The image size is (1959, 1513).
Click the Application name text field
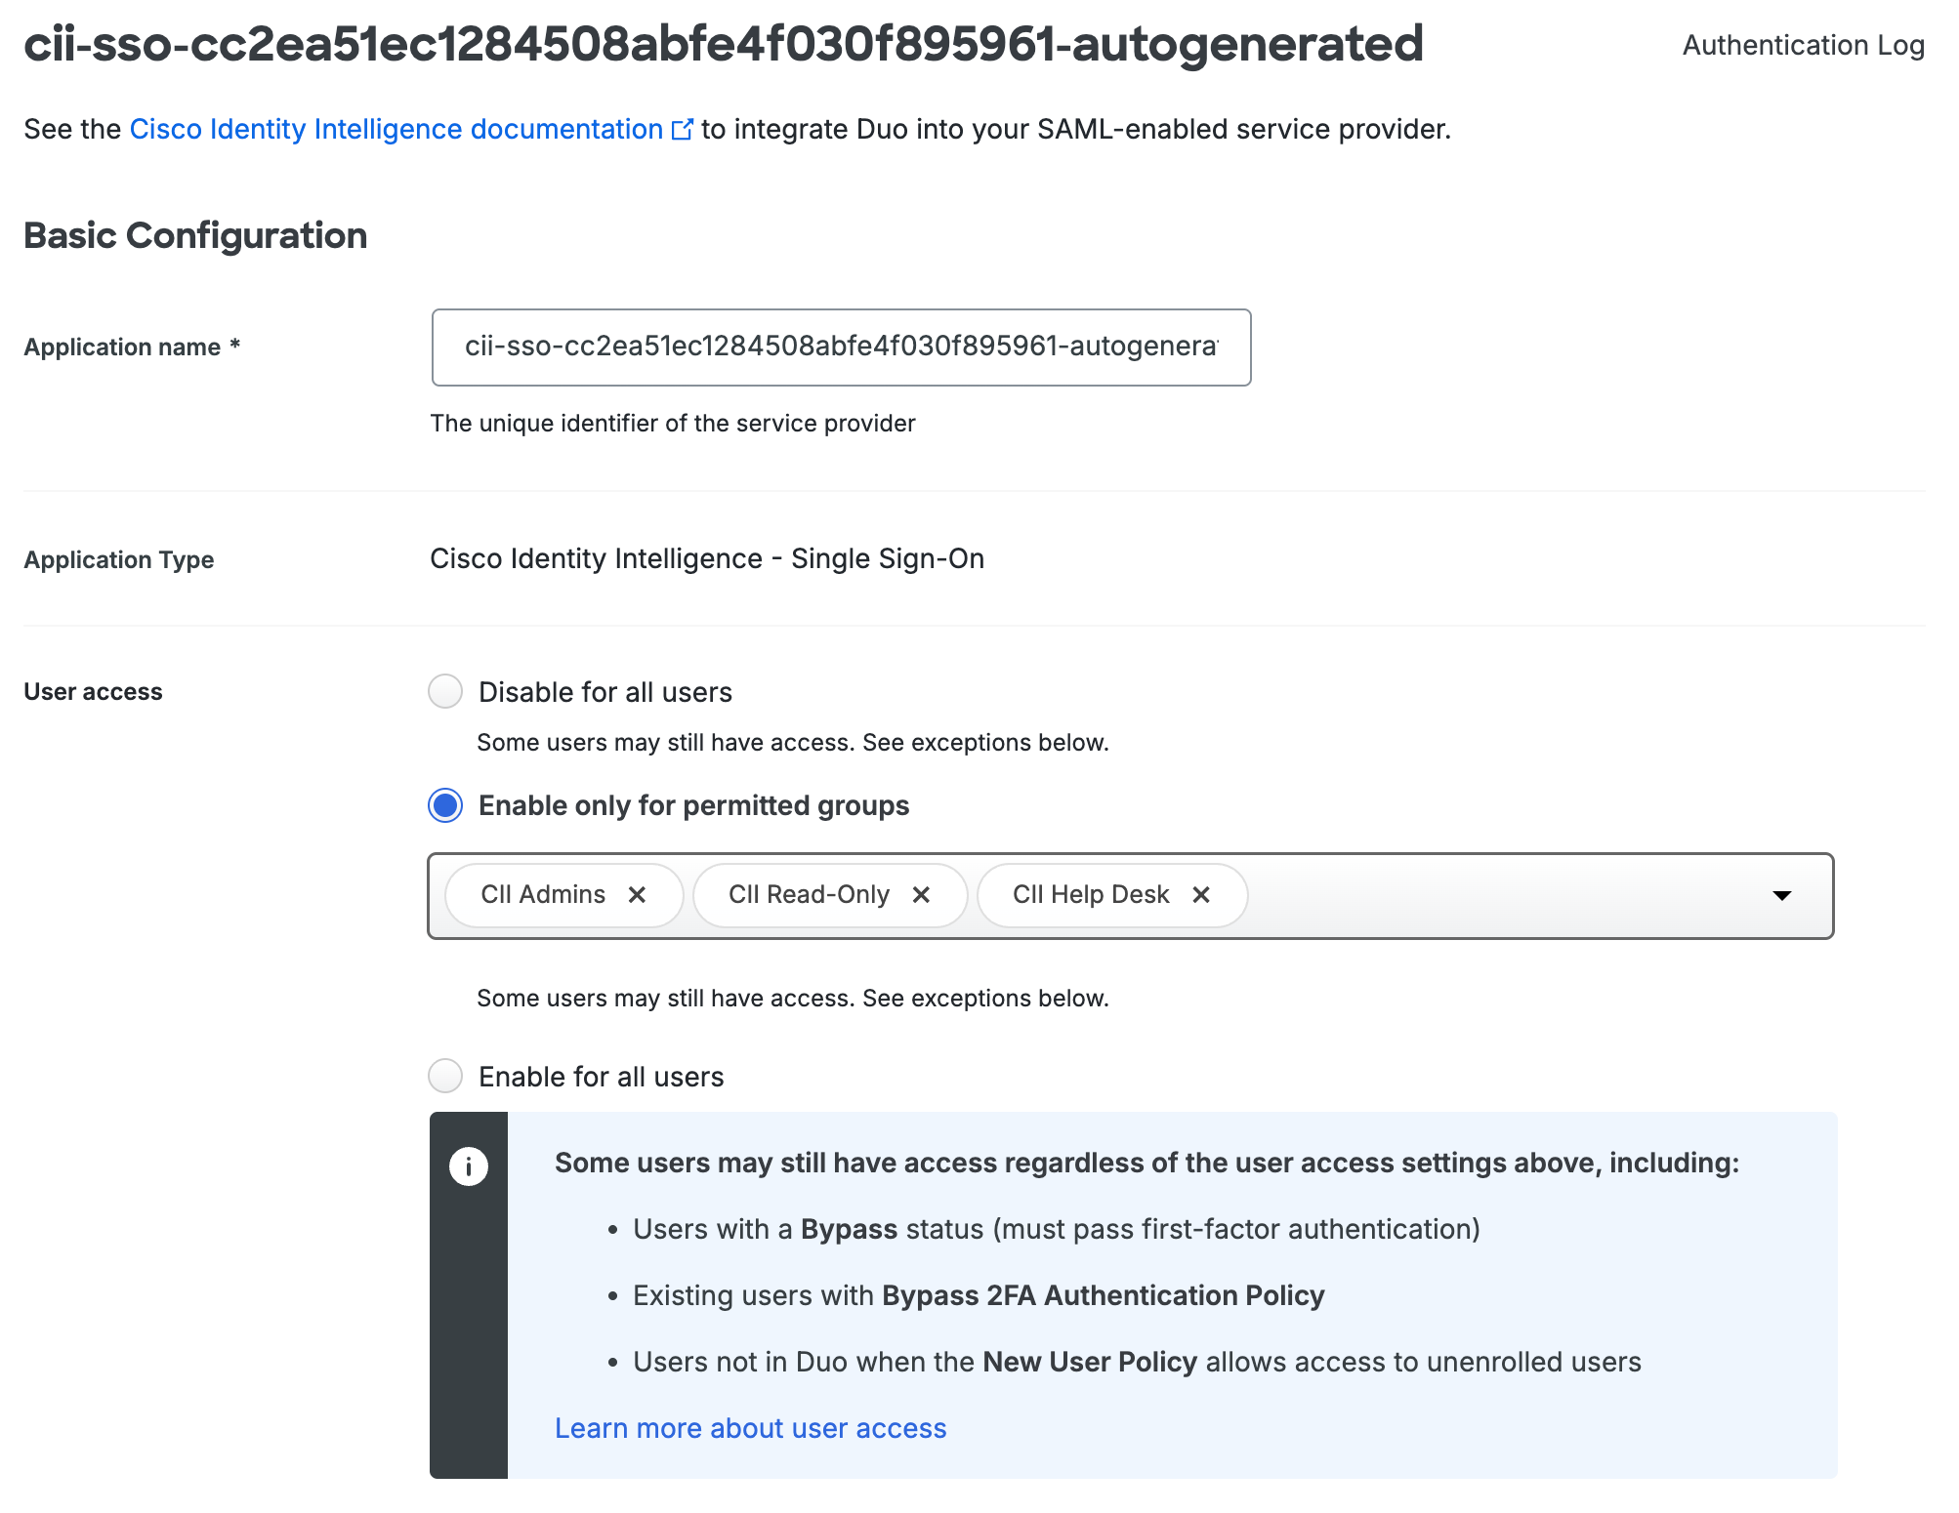coord(840,348)
